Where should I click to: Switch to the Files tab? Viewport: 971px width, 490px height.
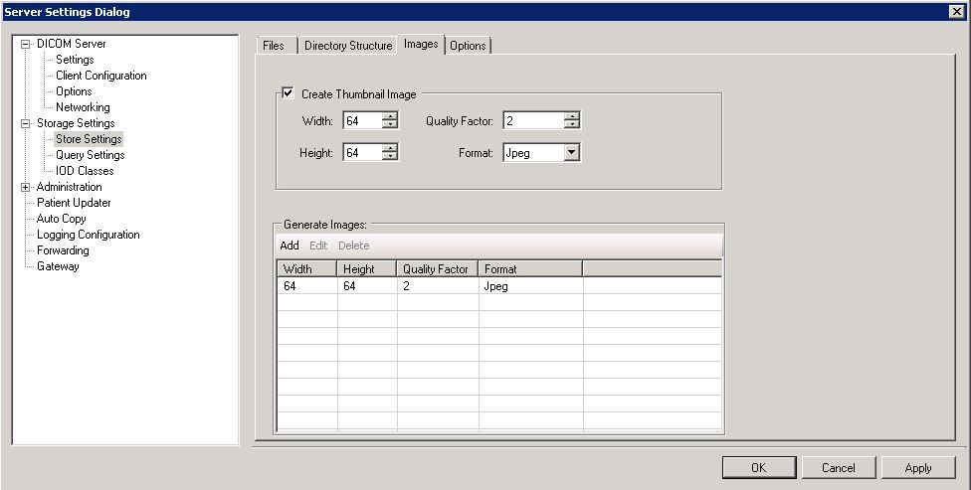click(x=273, y=46)
